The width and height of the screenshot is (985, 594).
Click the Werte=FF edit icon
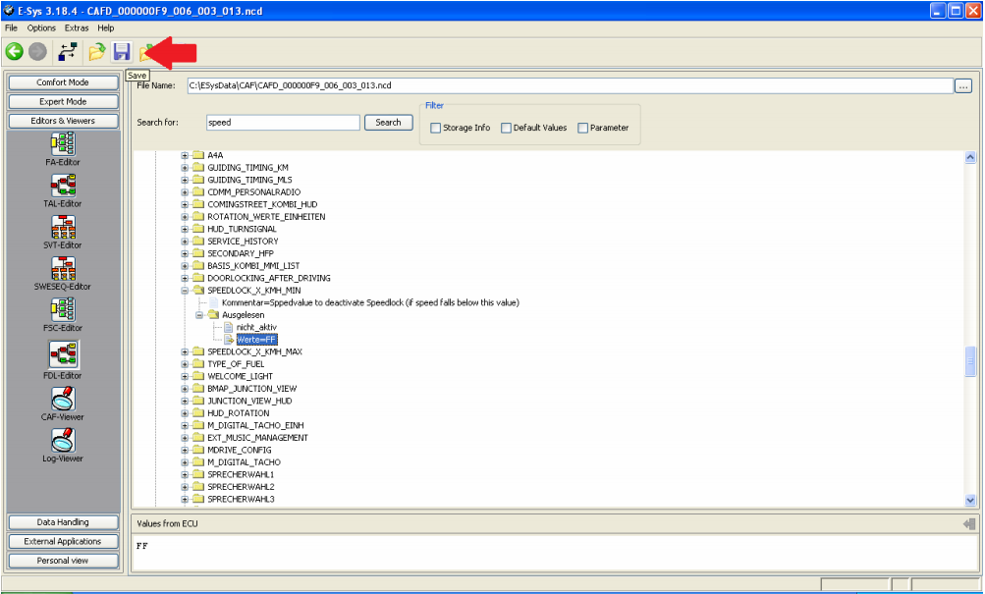(x=229, y=340)
